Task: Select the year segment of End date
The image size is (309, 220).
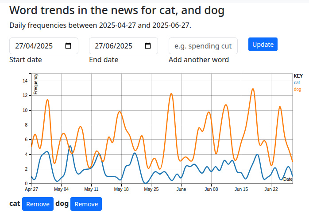Action: coord(124,46)
